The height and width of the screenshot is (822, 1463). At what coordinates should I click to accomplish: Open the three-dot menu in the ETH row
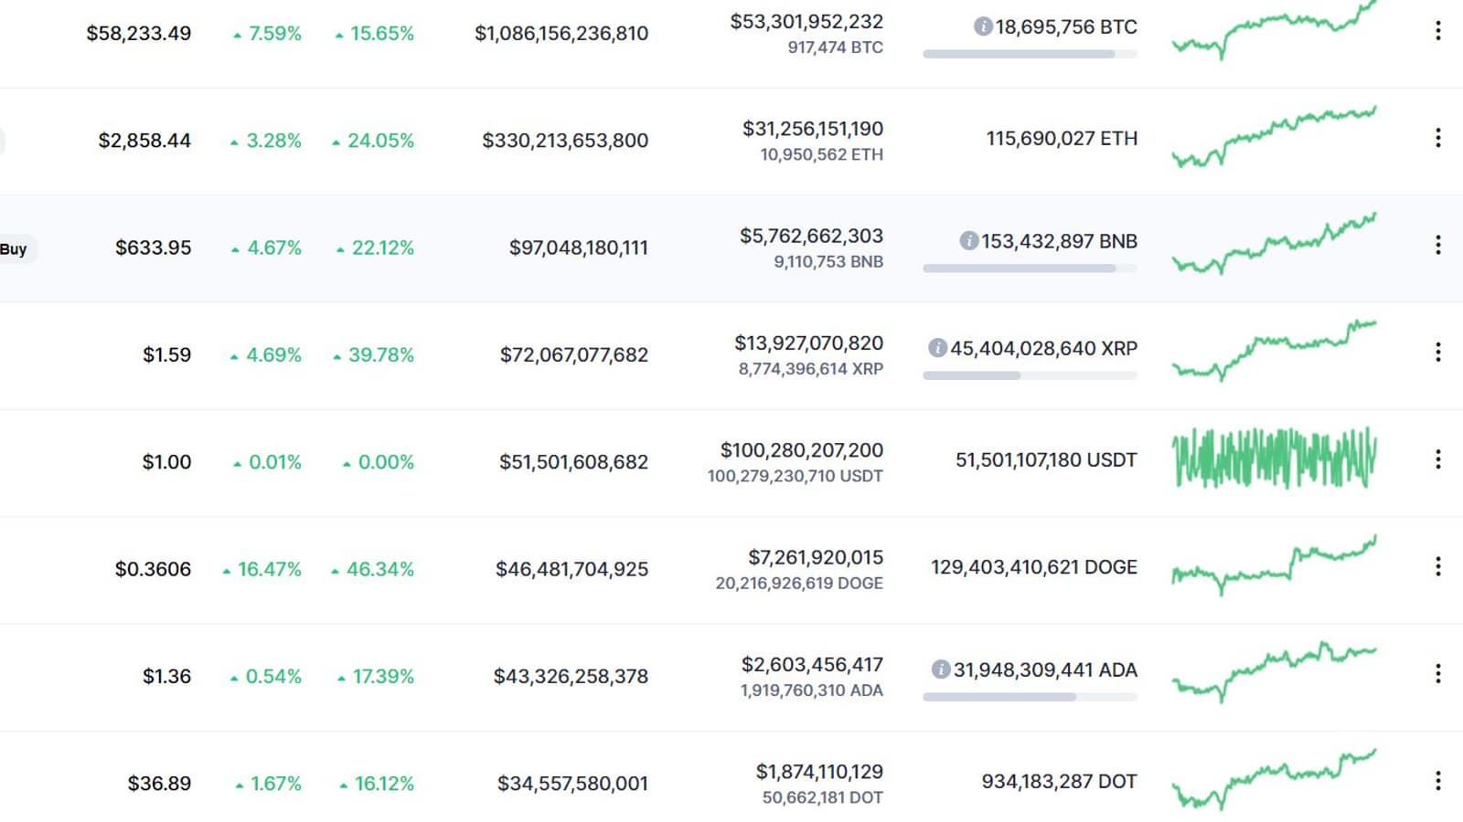point(1437,138)
